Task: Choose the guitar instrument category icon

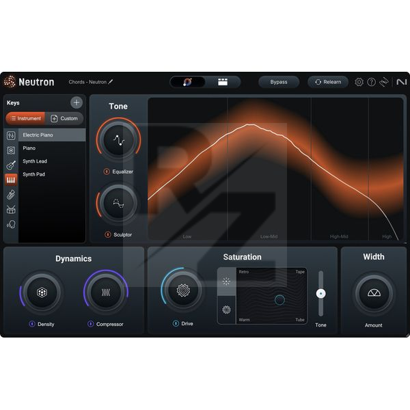Action: click(x=11, y=165)
